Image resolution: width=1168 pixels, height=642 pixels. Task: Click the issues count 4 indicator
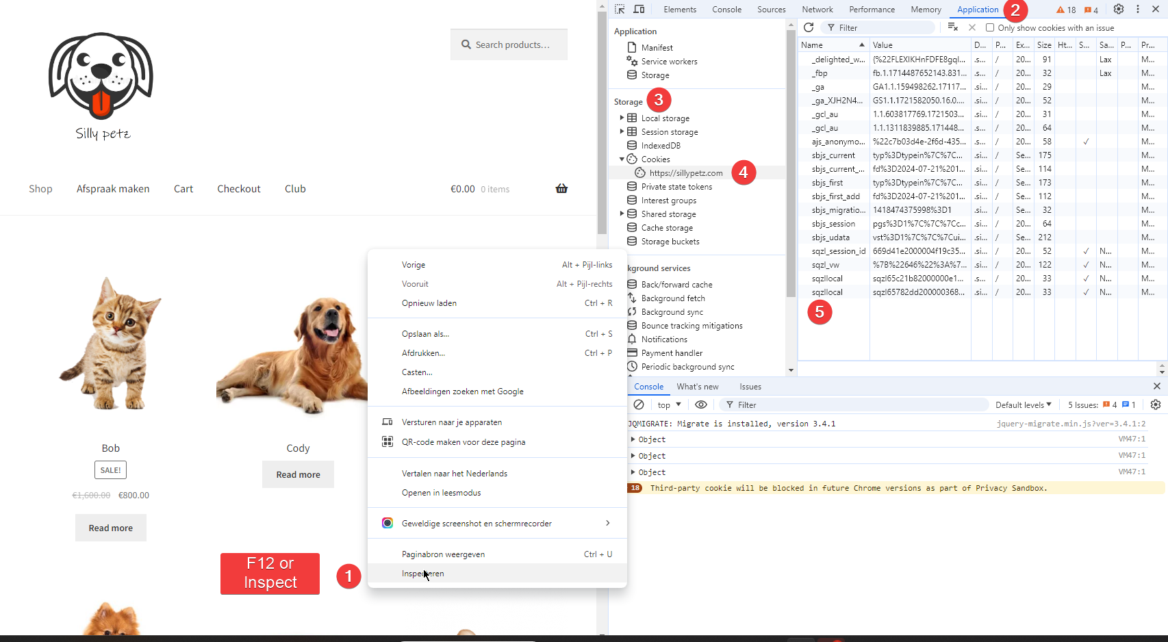(x=1091, y=10)
